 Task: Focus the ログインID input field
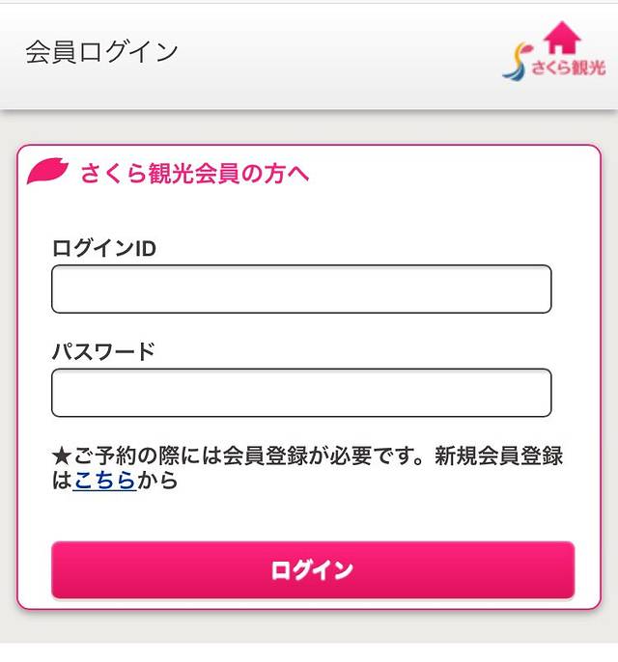[301, 290]
